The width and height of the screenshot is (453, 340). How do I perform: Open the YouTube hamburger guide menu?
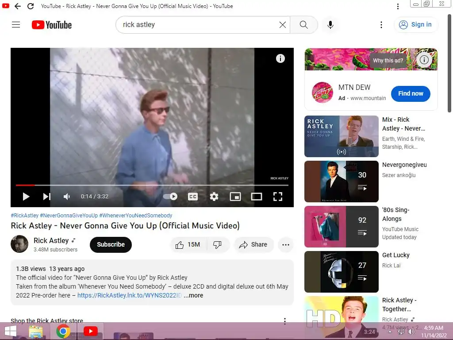coord(16,25)
